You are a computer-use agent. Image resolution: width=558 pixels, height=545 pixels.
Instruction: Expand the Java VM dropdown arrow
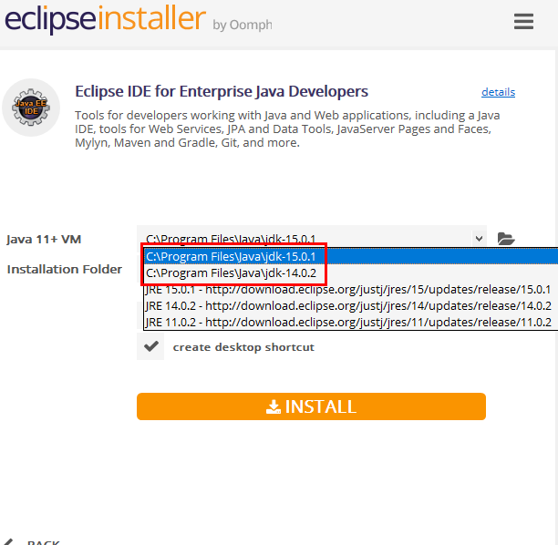point(479,239)
